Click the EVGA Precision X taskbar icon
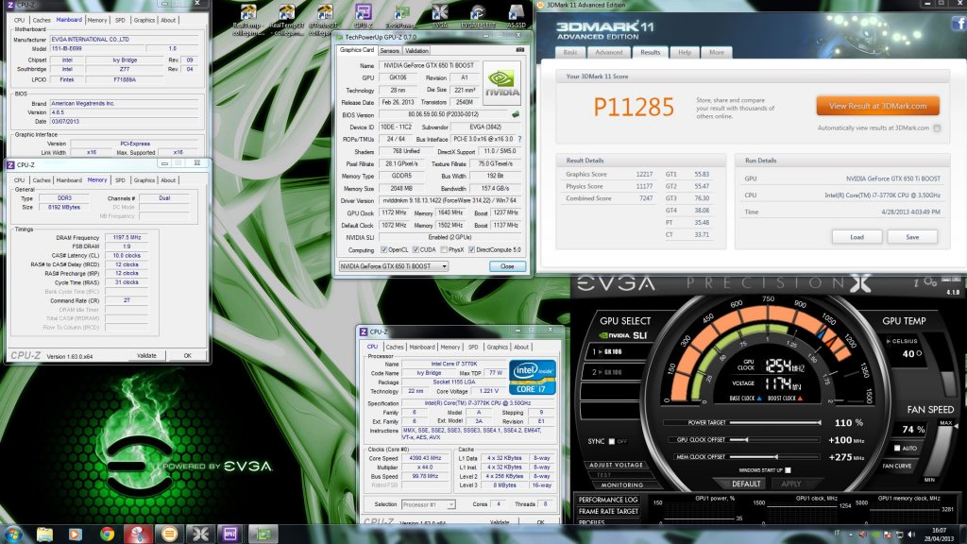Screen dimensions: 967x544 [200, 534]
